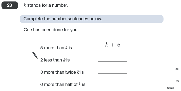Click the question number 23 badge
This screenshot has height=91, width=181.
10,5
